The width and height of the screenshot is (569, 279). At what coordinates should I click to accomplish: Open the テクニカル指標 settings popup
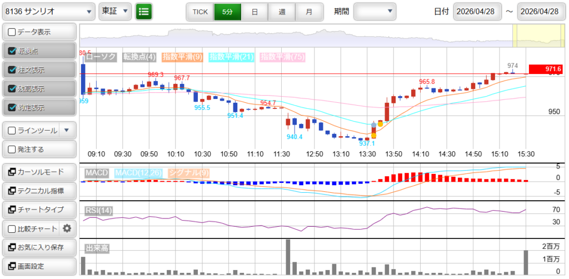click(x=39, y=191)
